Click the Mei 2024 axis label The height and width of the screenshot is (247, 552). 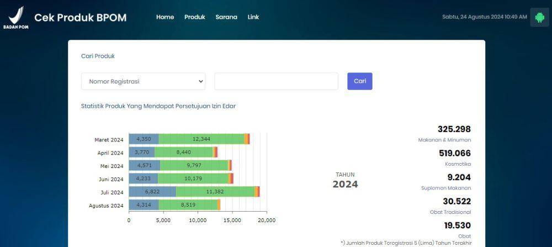pyautogui.click(x=112, y=166)
